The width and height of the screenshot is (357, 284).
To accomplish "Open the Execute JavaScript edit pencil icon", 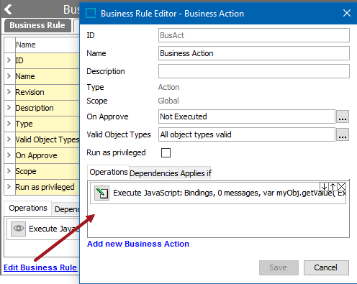I will [x=101, y=193].
